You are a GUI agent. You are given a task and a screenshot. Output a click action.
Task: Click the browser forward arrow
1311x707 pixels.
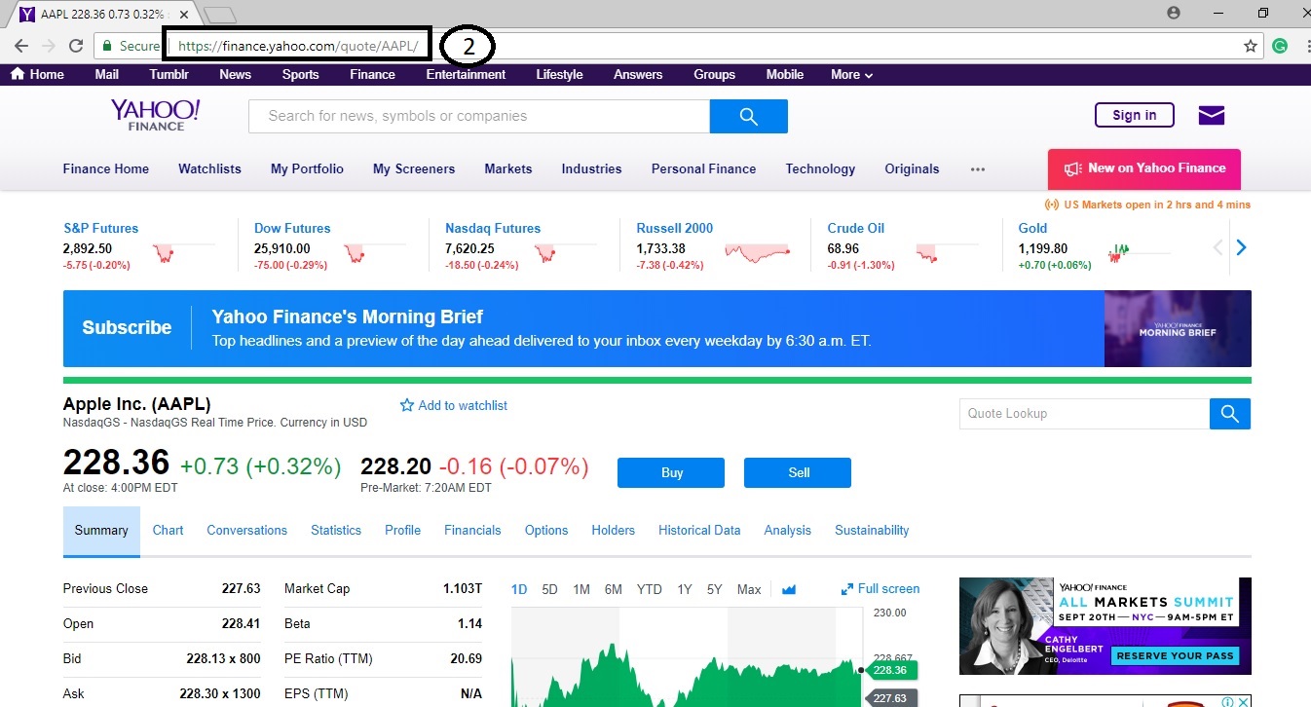48,46
